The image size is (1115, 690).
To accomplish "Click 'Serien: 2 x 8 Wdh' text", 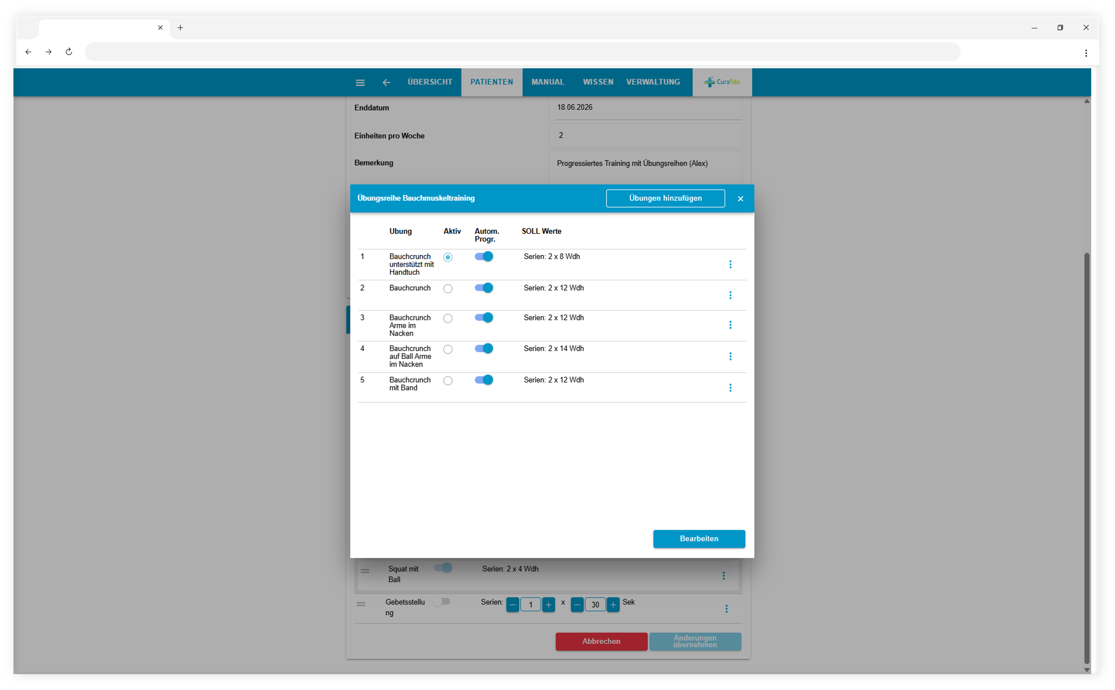I will [551, 257].
